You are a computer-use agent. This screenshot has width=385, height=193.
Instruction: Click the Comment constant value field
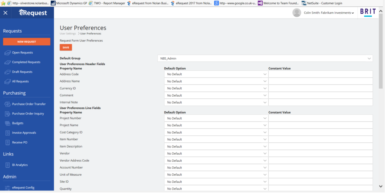pyautogui.click(x=320, y=95)
